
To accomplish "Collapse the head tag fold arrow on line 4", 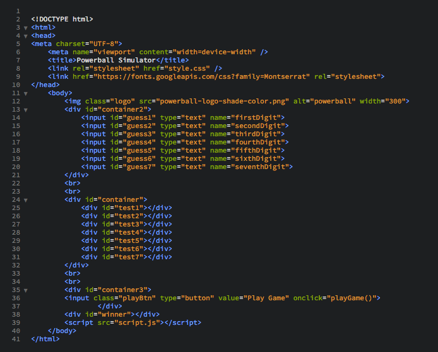I will click(x=26, y=37).
